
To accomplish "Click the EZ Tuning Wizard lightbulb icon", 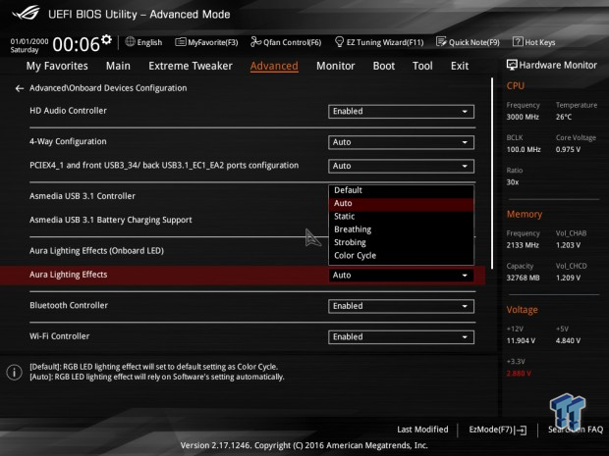I will click(x=339, y=41).
